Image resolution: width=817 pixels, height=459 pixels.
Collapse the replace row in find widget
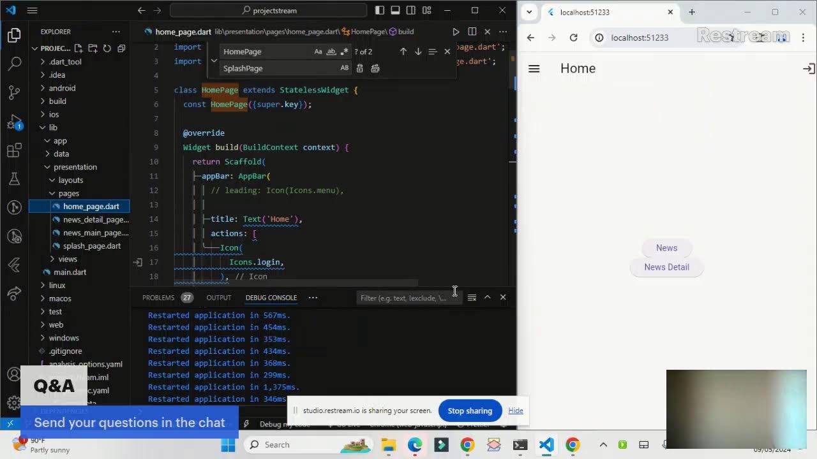pos(214,60)
